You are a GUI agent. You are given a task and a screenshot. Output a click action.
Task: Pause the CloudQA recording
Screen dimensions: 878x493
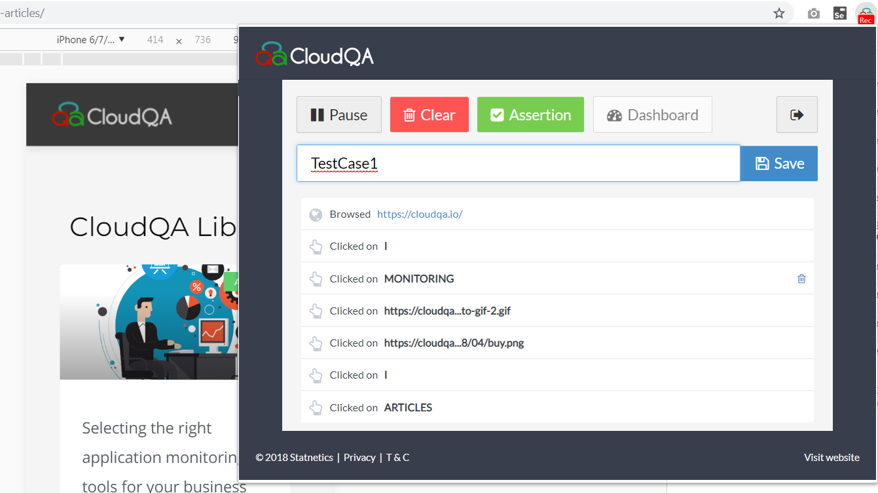pos(339,114)
